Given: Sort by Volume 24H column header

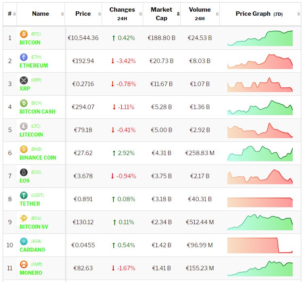Looking at the screenshot, I should pyautogui.click(x=200, y=14).
